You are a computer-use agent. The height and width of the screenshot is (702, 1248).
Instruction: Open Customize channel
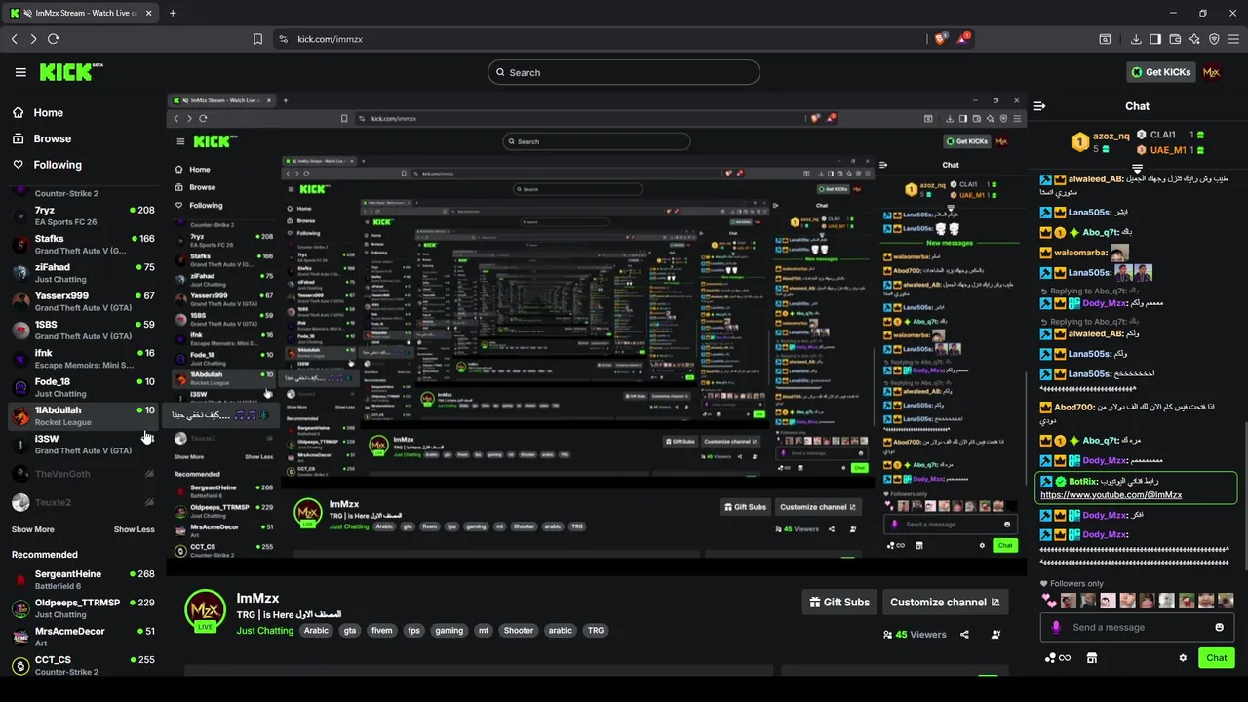click(945, 603)
